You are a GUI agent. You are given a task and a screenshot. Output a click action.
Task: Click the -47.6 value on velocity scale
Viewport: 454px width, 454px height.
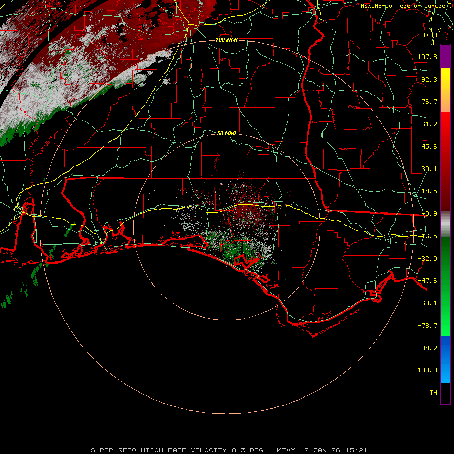click(x=427, y=281)
